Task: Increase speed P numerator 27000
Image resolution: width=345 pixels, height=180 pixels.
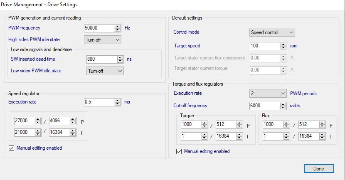Action: (38, 119)
